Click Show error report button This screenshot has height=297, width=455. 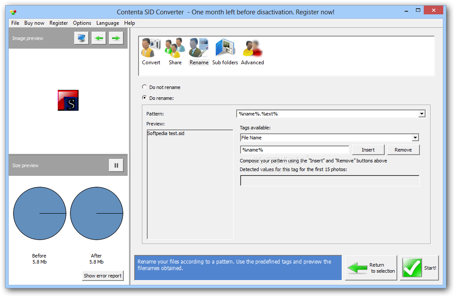point(103,276)
